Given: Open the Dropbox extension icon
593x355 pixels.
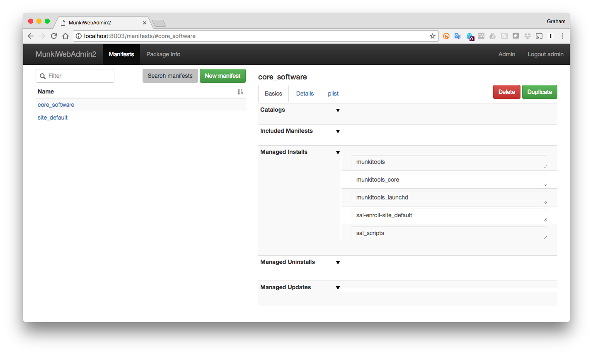Looking at the screenshot, I should coord(528,36).
